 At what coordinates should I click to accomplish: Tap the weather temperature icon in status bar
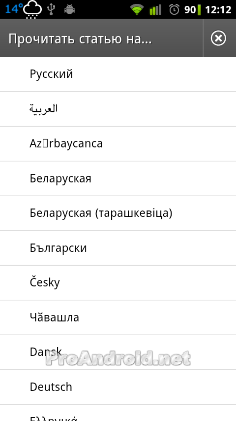[x=24, y=10]
